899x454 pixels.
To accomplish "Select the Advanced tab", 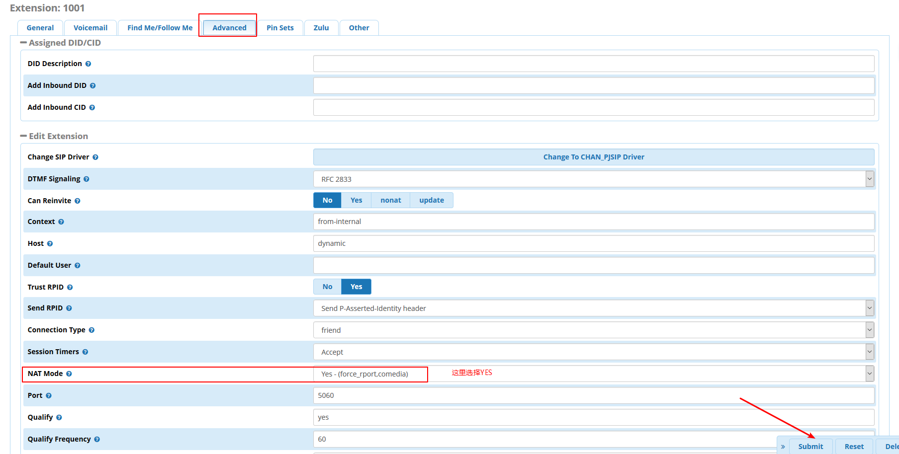I will 229,28.
